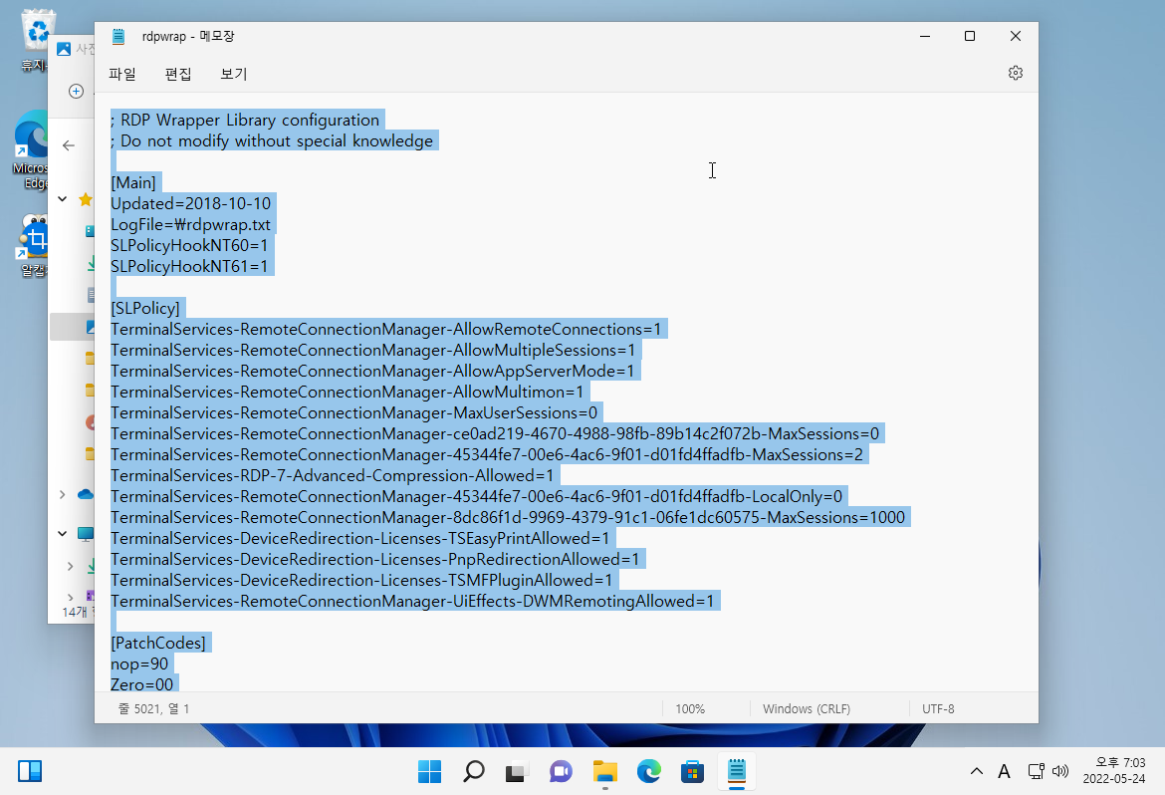
Task: Open the Chat app on the taskbar
Action: [561, 771]
